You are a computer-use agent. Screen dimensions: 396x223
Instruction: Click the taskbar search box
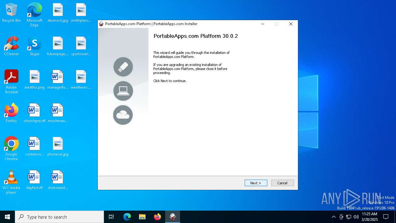59,217
